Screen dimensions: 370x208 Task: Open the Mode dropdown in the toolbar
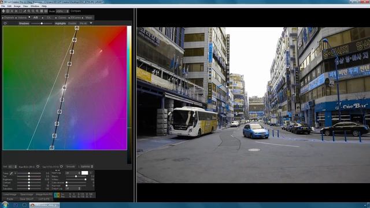click(62, 11)
